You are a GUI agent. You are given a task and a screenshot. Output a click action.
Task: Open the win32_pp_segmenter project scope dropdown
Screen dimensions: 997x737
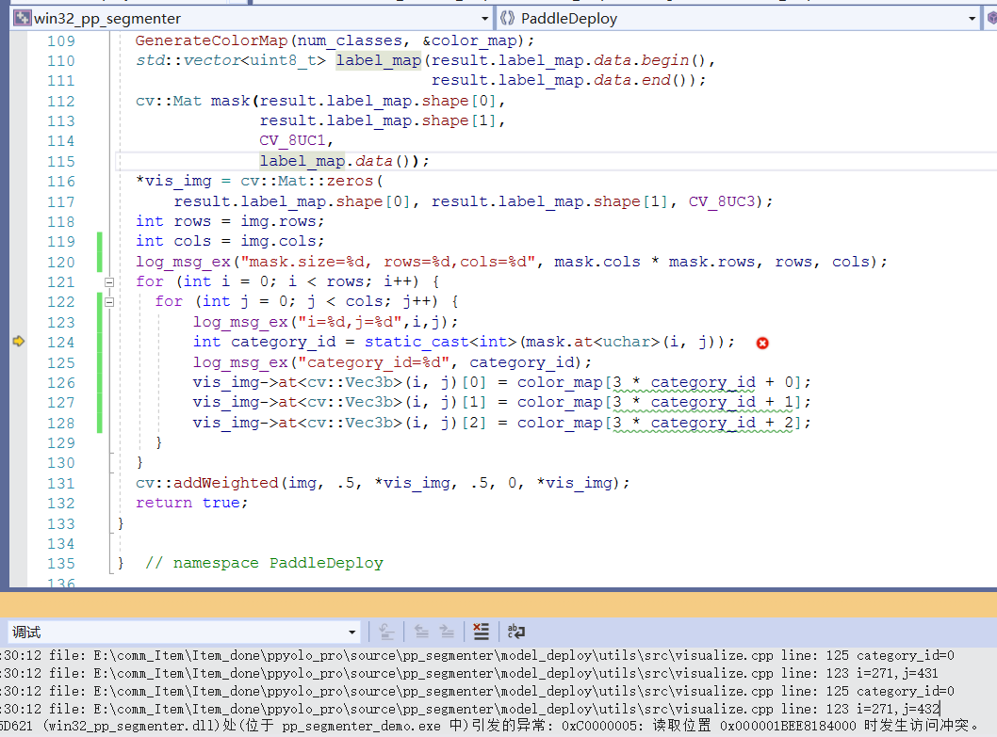(252, 19)
